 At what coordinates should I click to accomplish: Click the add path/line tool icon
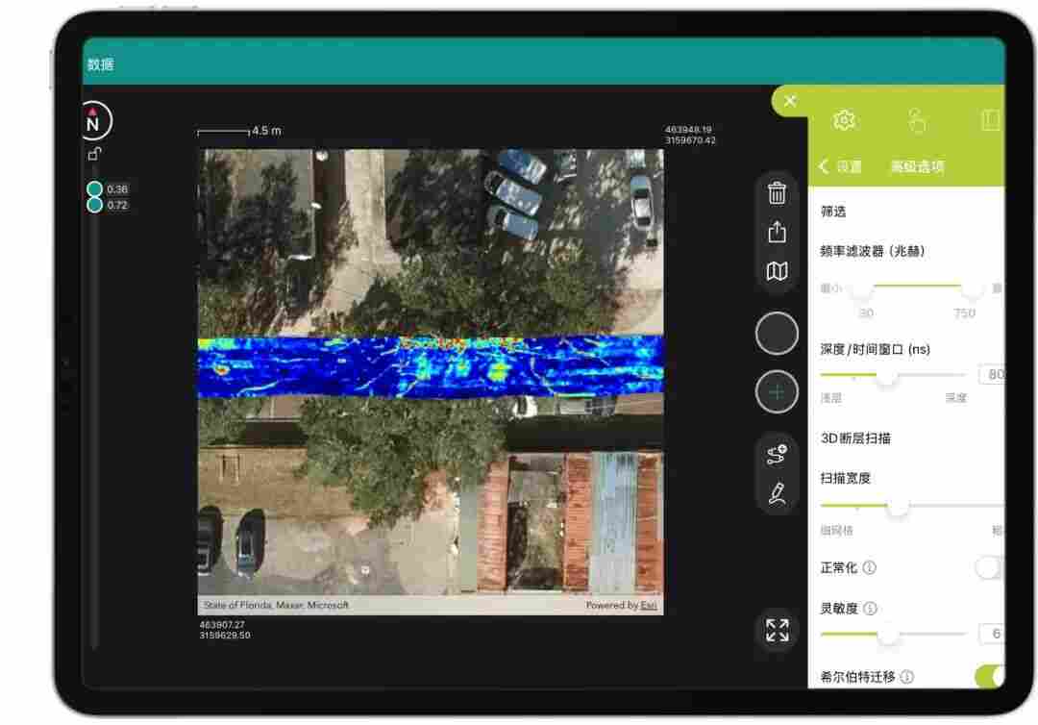[777, 455]
